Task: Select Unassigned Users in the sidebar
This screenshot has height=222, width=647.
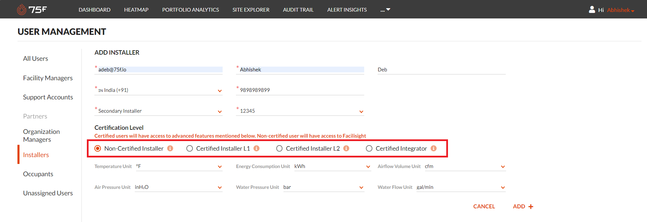Action: coord(48,193)
